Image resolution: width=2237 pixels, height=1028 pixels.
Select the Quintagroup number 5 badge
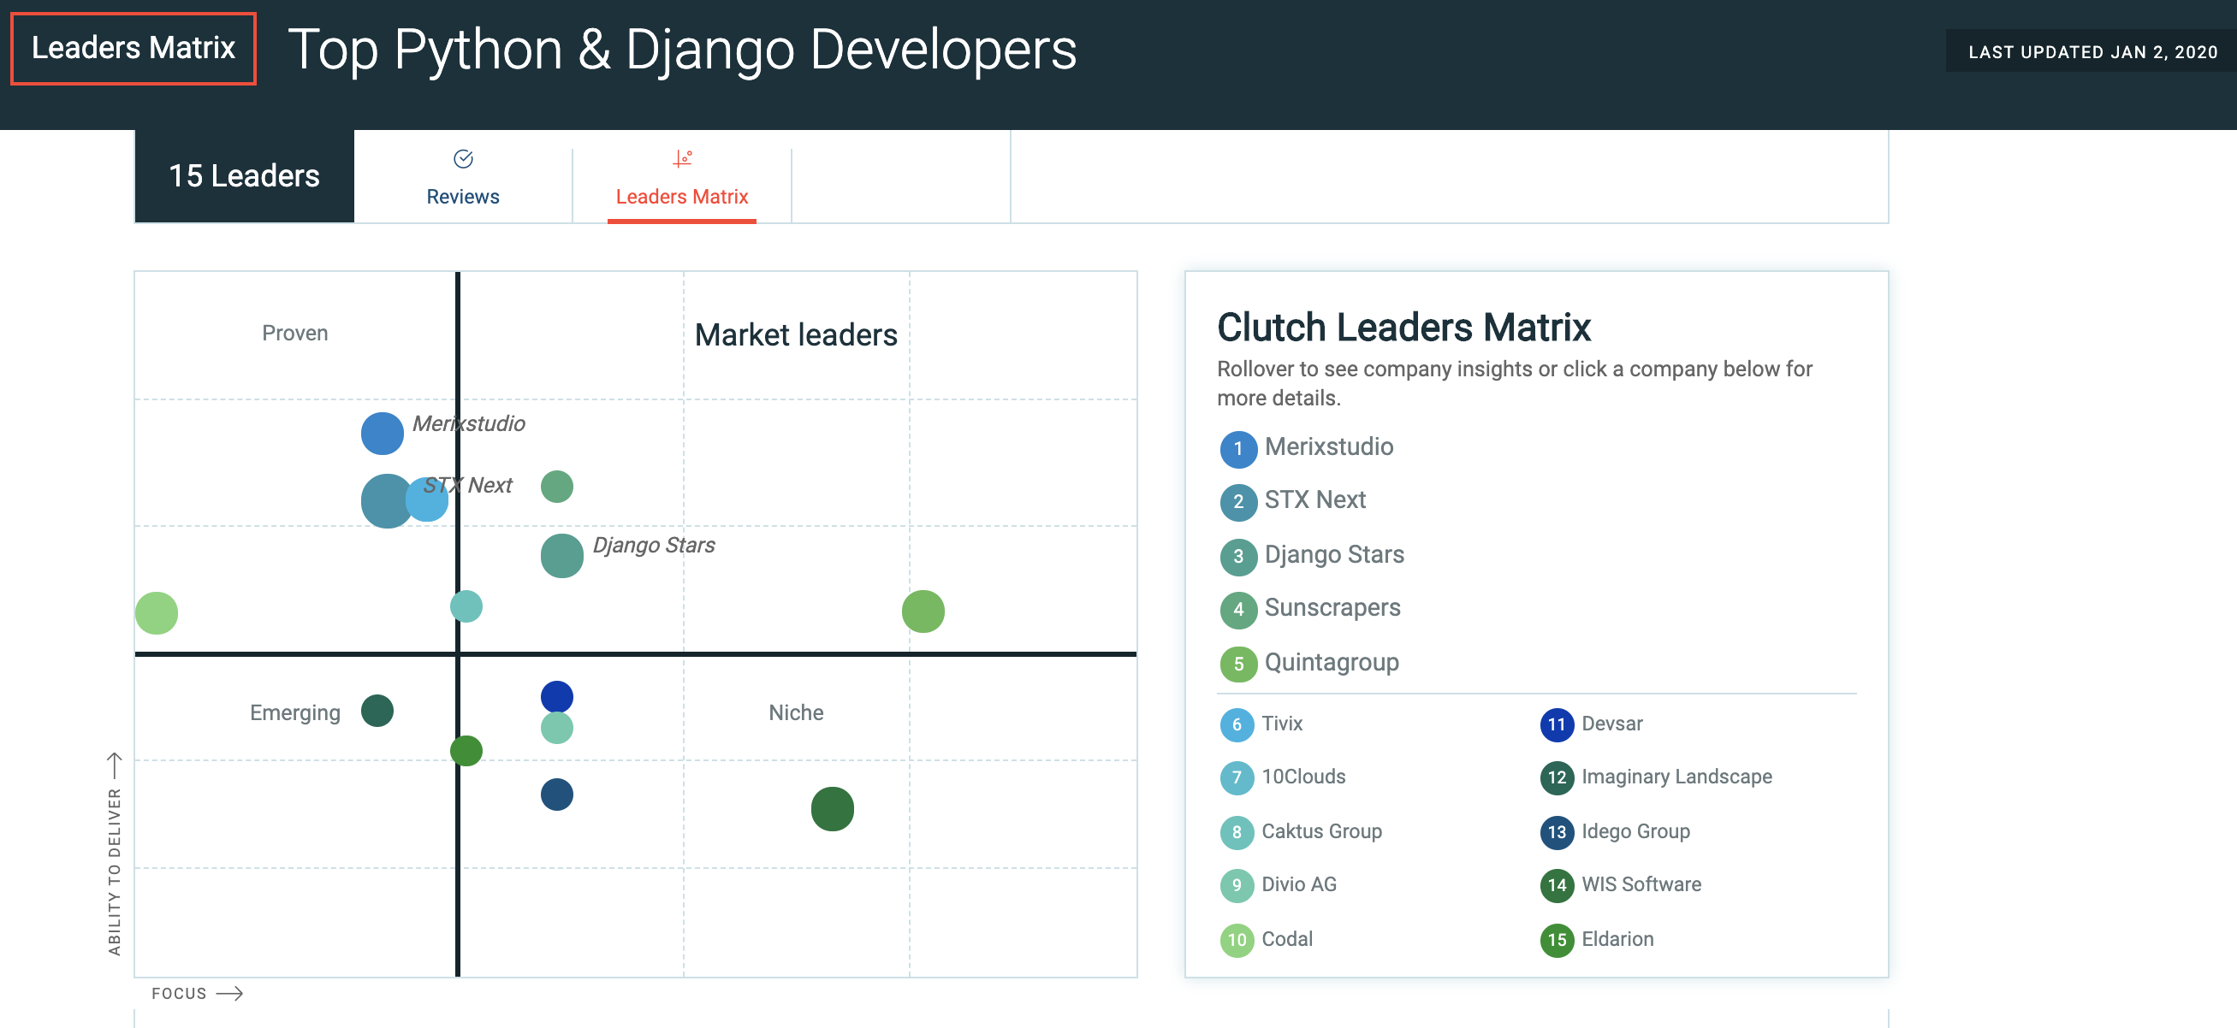[1238, 664]
